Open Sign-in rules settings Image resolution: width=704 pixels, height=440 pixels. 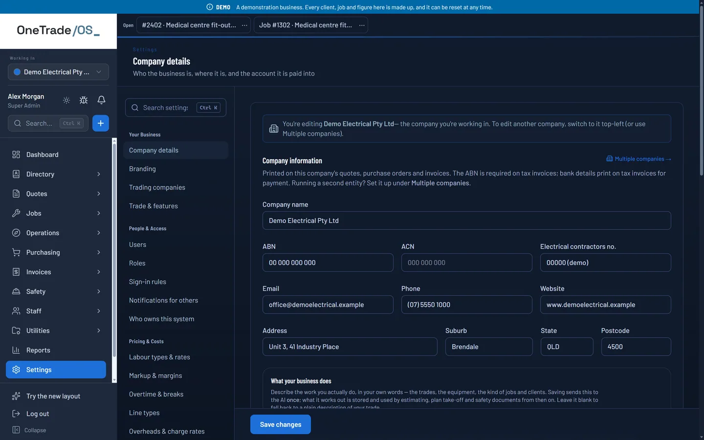point(176,282)
